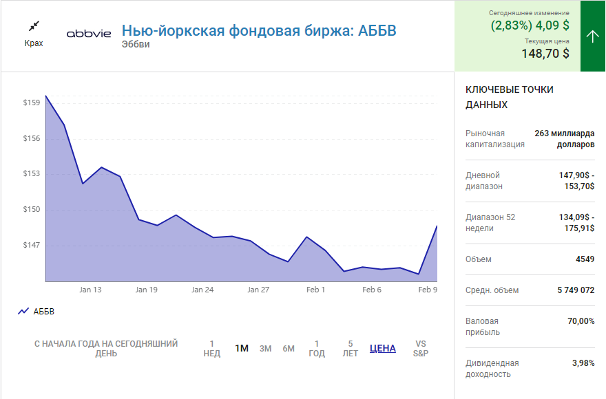Image resolution: width=606 pixels, height=399 pixels.
Task: Click the АББВ legend line icon
Action: click(23, 312)
